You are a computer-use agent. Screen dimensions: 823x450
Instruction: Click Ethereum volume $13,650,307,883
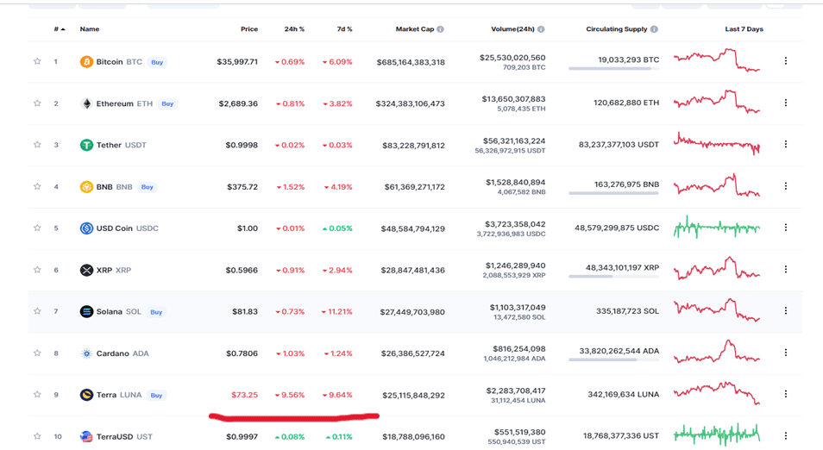(512, 99)
